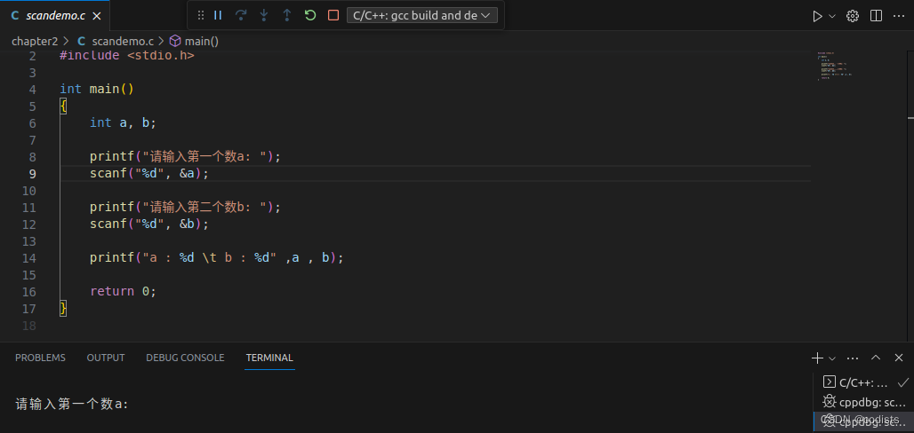This screenshot has width=914, height=433.
Task: Grab the debug toolbar drag handle
Action: [201, 16]
